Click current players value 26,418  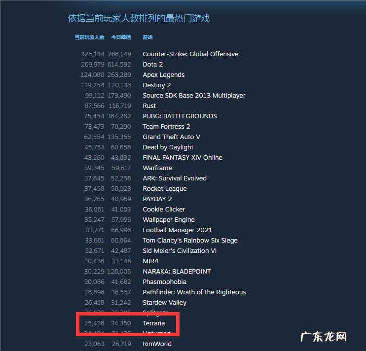(x=94, y=303)
